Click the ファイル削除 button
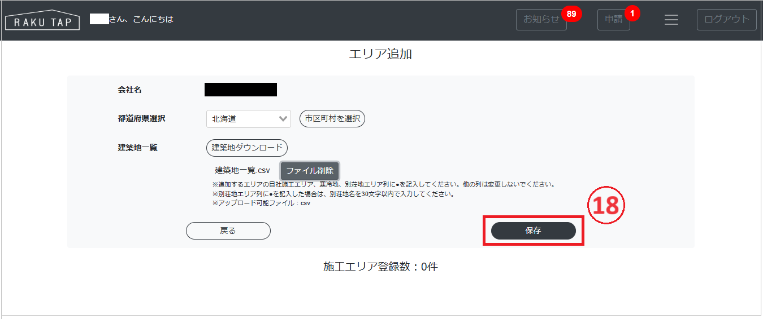The width and height of the screenshot is (763, 319). [x=310, y=171]
